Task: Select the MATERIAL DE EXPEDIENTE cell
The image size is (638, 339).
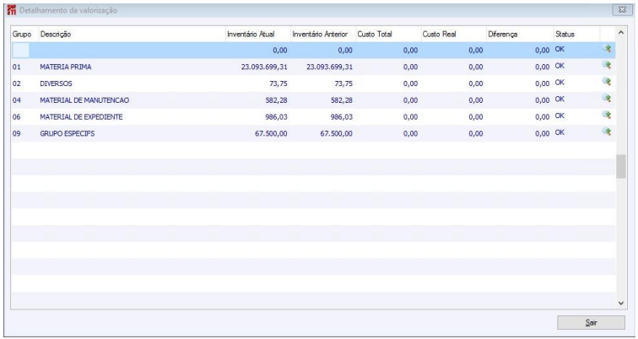Action: click(x=81, y=117)
